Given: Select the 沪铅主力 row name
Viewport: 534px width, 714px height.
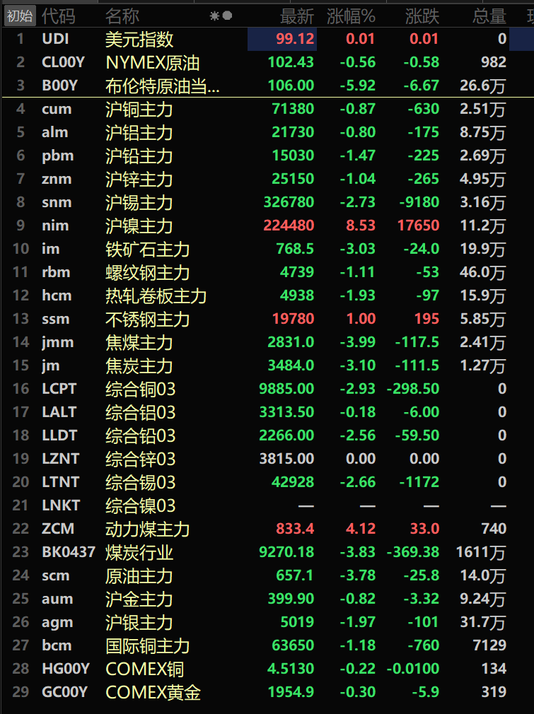Looking at the screenshot, I should tap(139, 156).
